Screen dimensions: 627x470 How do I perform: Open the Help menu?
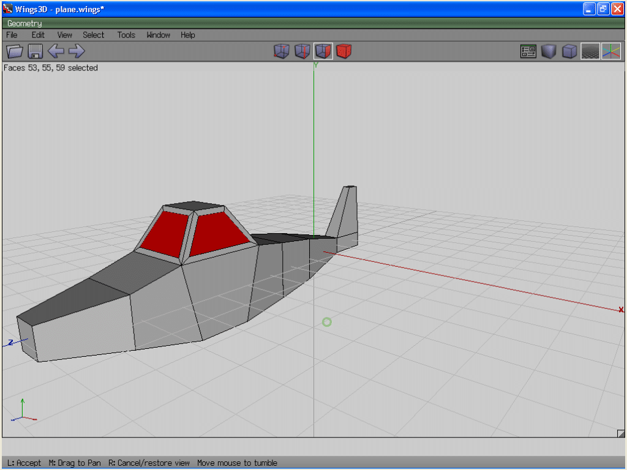(x=187, y=35)
